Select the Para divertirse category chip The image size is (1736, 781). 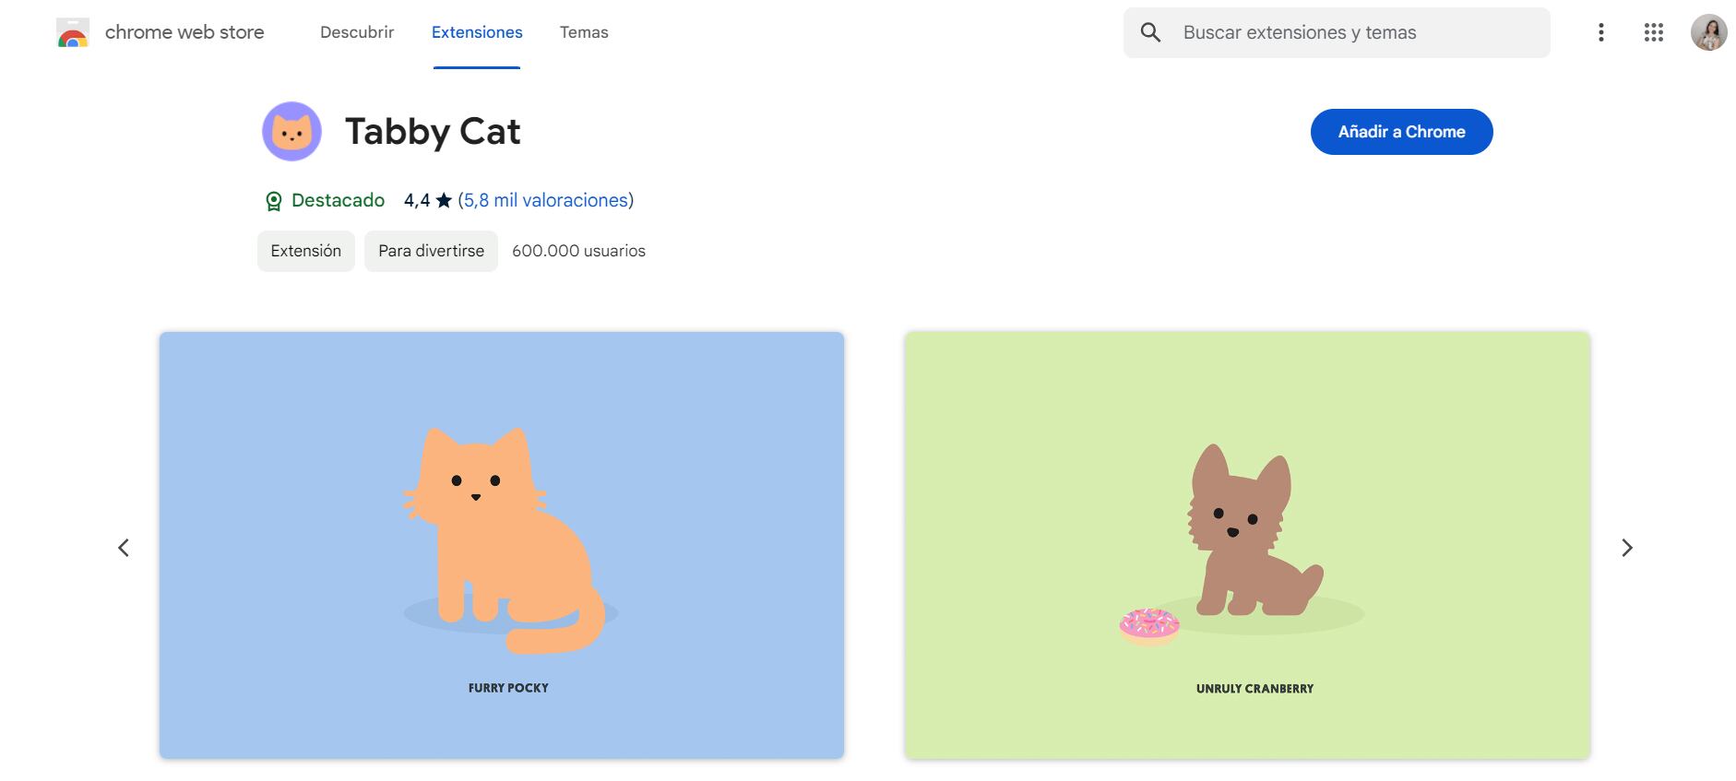[431, 251]
